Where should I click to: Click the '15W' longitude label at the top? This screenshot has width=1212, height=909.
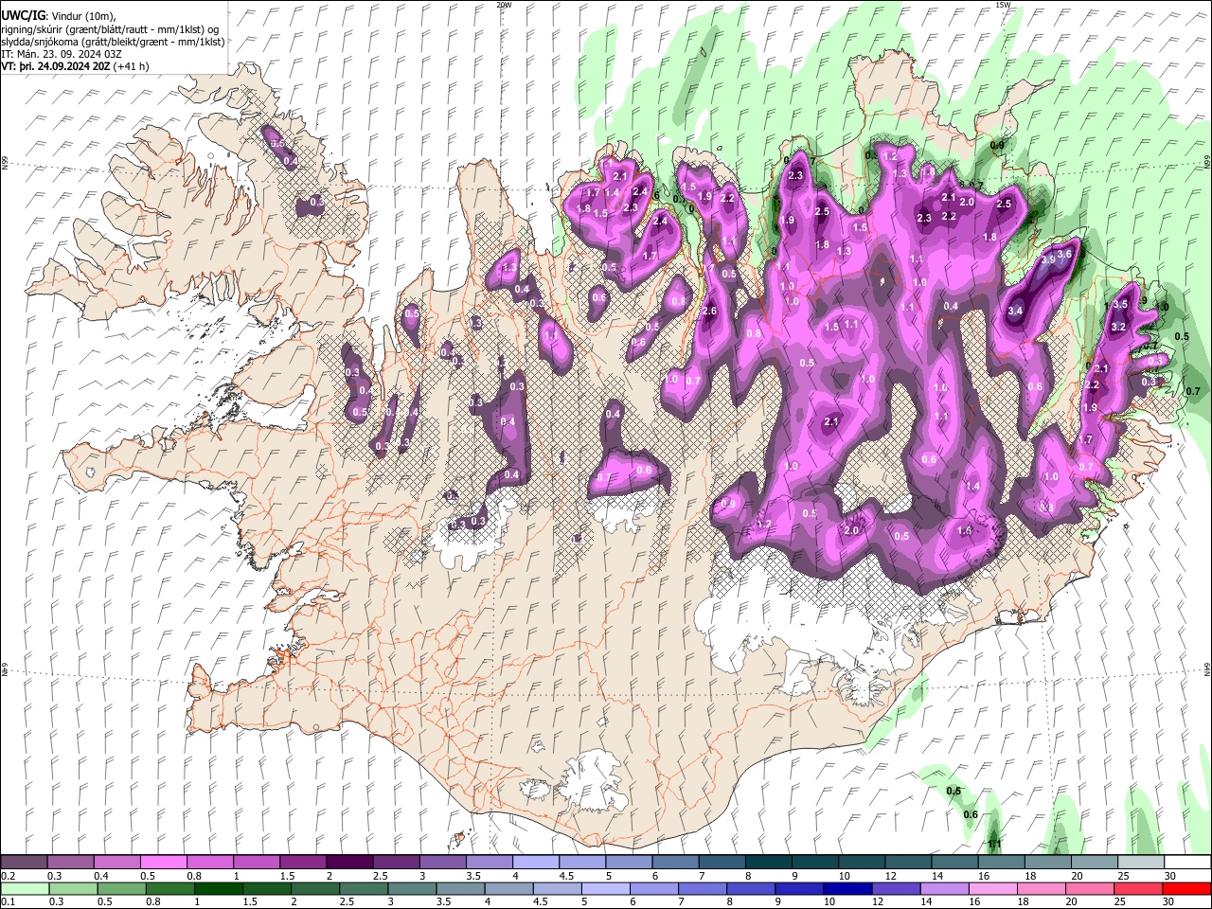pyautogui.click(x=1003, y=5)
